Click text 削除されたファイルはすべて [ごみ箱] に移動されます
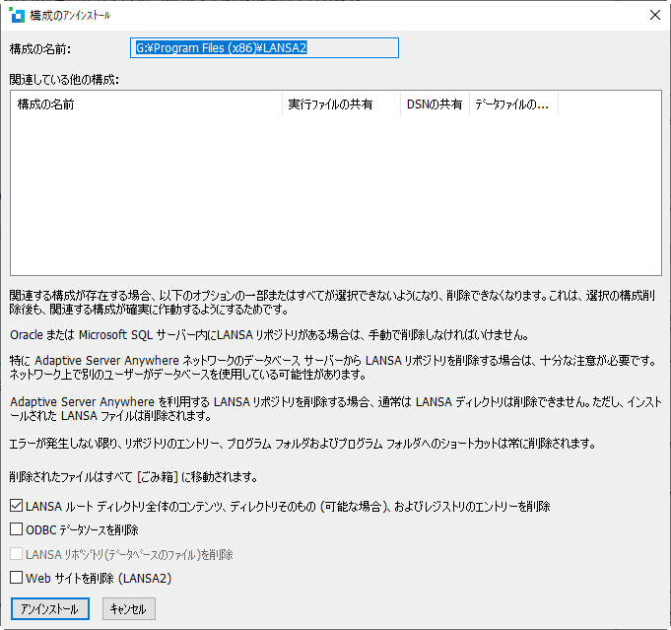This screenshot has height=630, width=671. [133, 476]
